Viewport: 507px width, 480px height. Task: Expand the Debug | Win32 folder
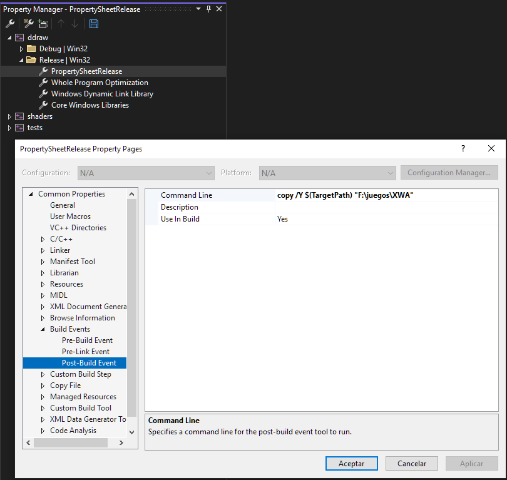point(21,49)
